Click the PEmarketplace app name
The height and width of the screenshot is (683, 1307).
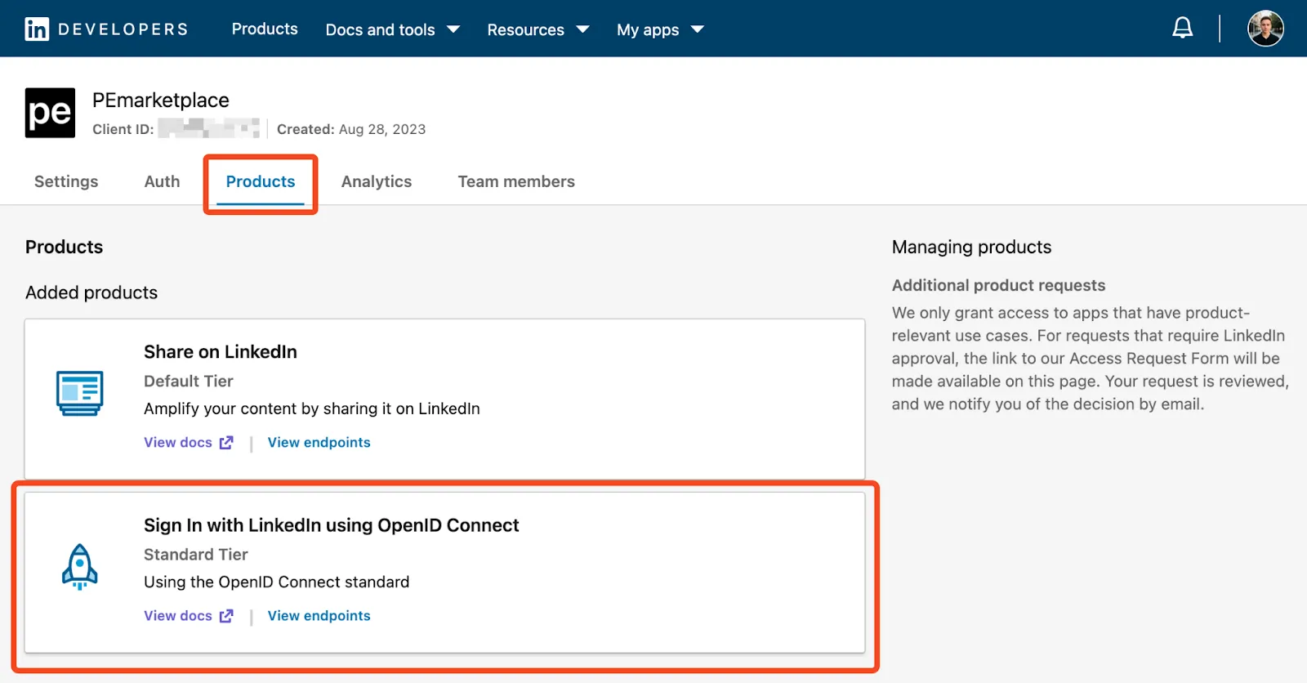click(161, 100)
